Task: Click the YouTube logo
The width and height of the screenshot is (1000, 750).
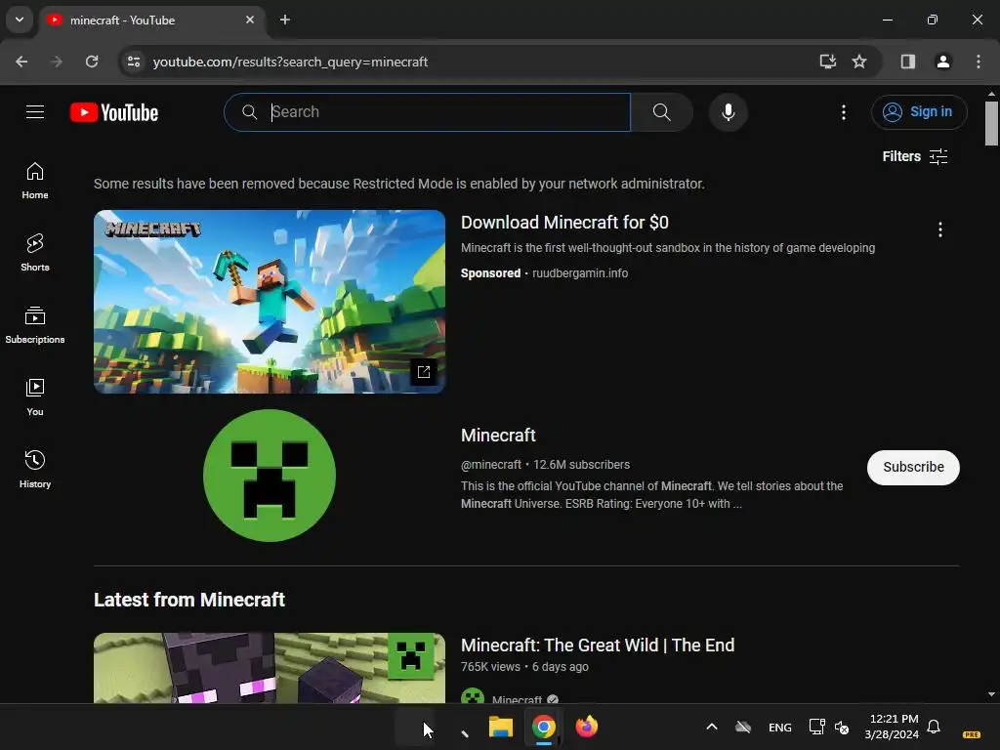Action: (114, 112)
